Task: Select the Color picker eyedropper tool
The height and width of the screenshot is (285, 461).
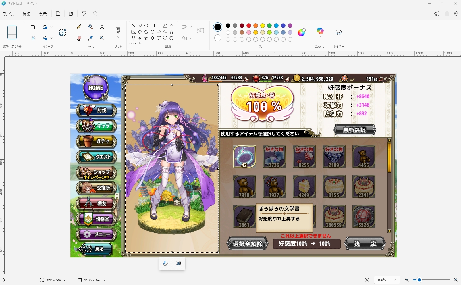Action: tap(90, 38)
